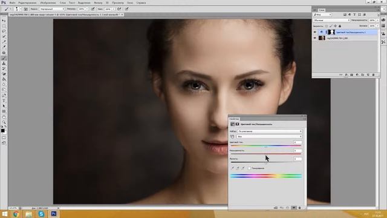The height and width of the screenshot is (218, 387).
Task: Open the color range channel dropdown in Properties
Action: tap(270, 136)
